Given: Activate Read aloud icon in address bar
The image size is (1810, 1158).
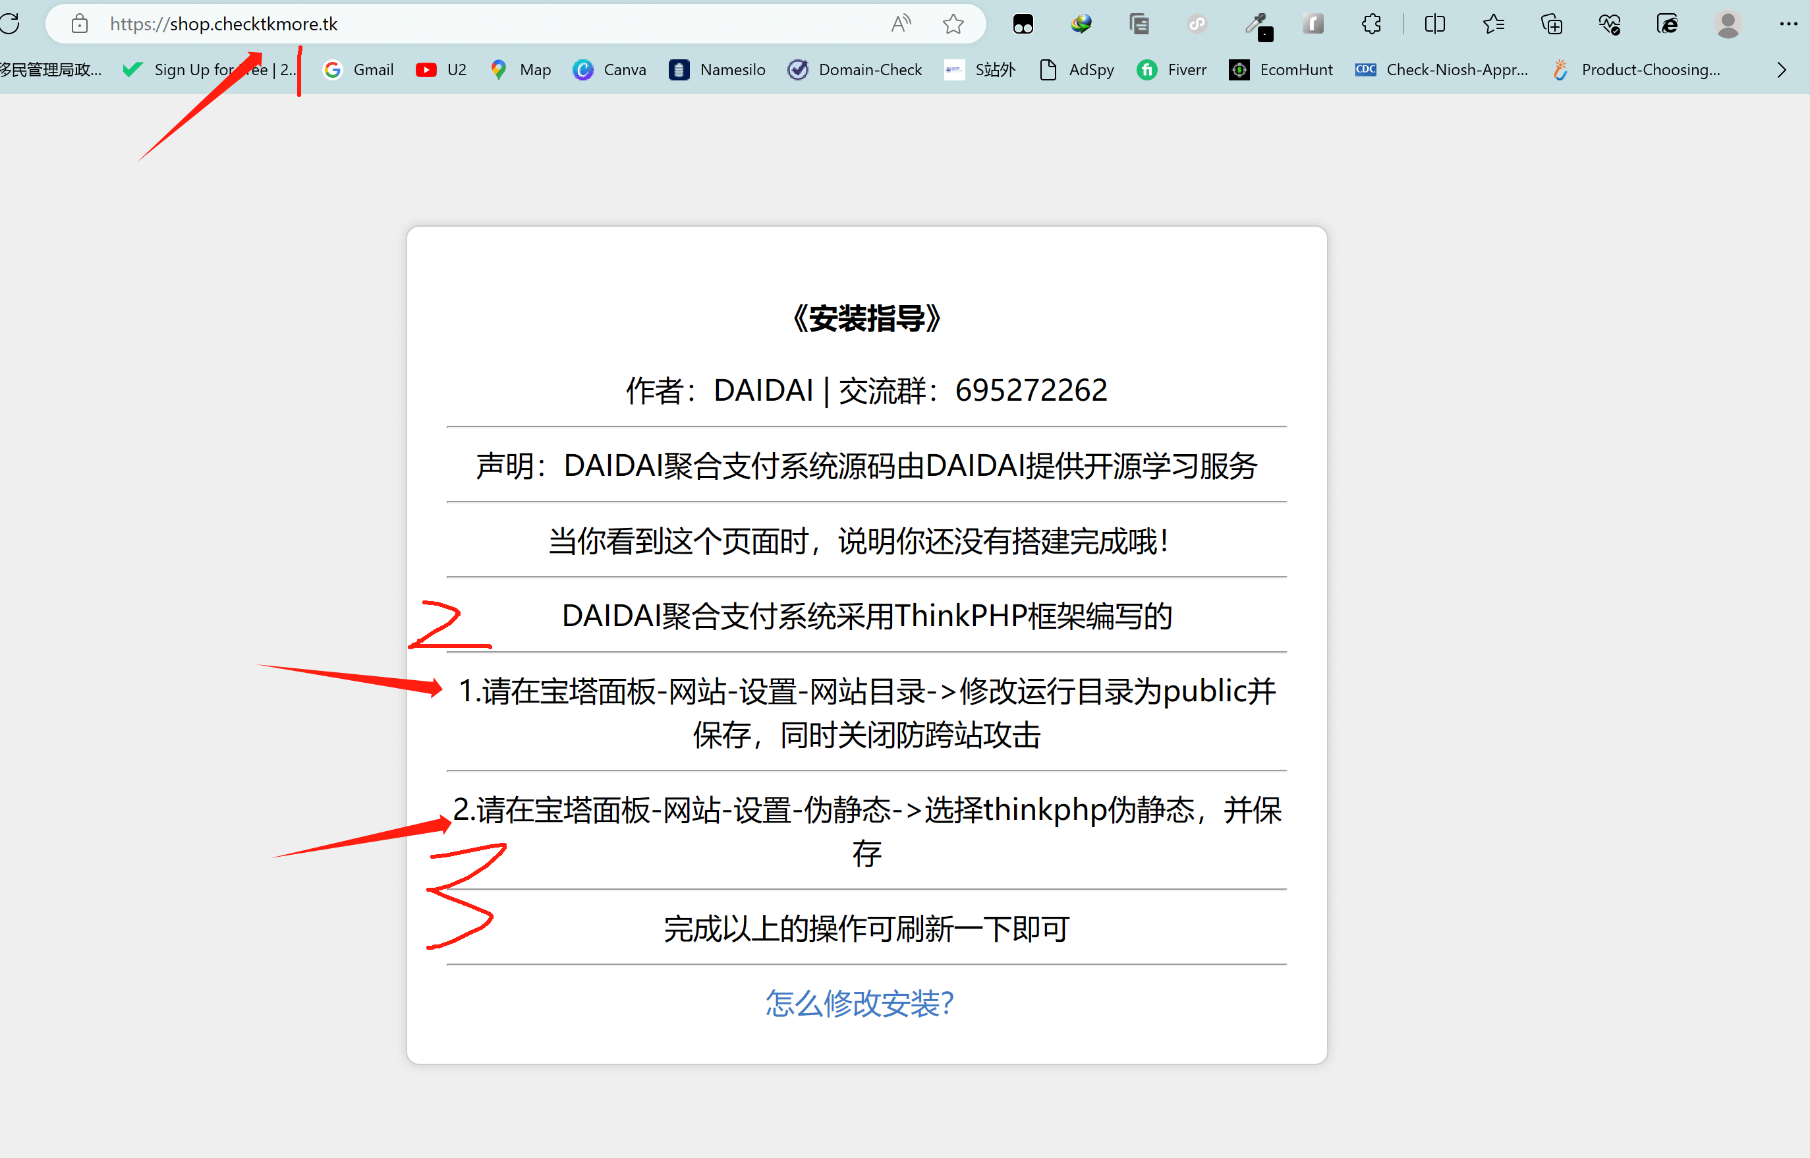Looking at the screenshot, I should pyautogui.click(x=901, y=24).
